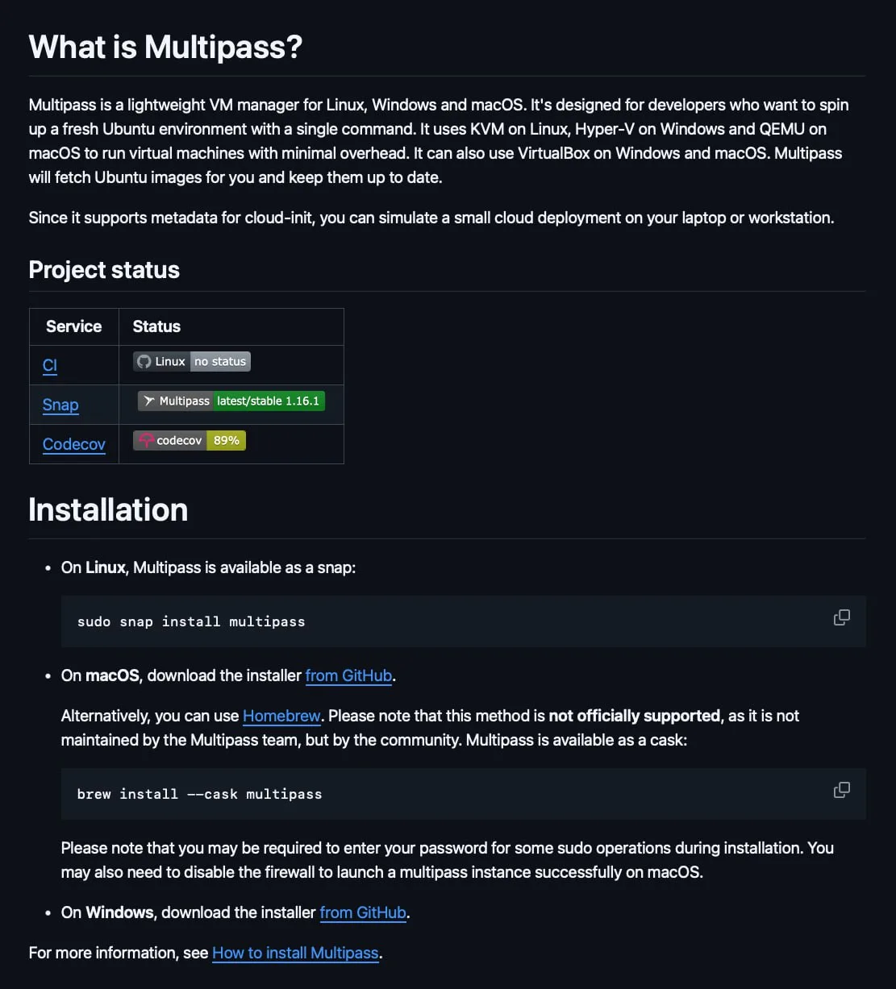Click the Installation heading
Viewport: 896px width, 989px height.
pos(108,509)
